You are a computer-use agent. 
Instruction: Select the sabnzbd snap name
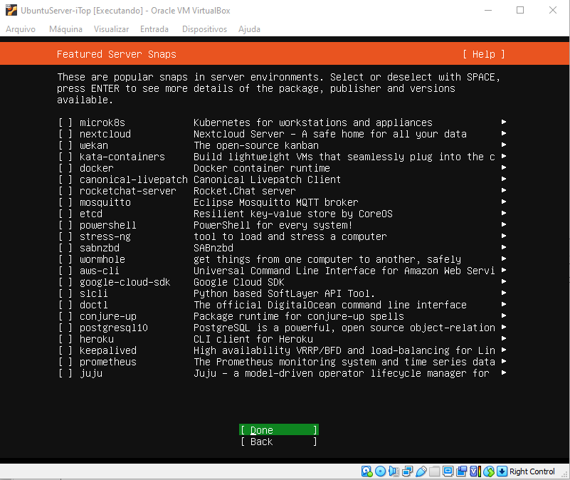100,248
